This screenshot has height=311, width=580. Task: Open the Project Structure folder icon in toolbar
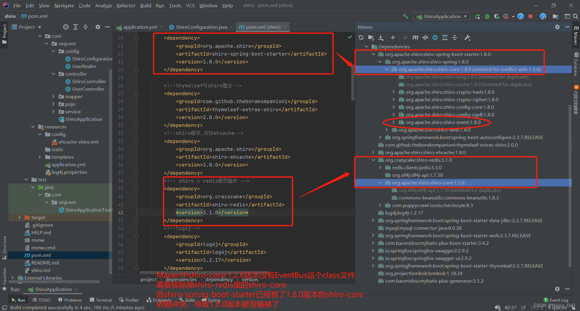pos(555,16)
